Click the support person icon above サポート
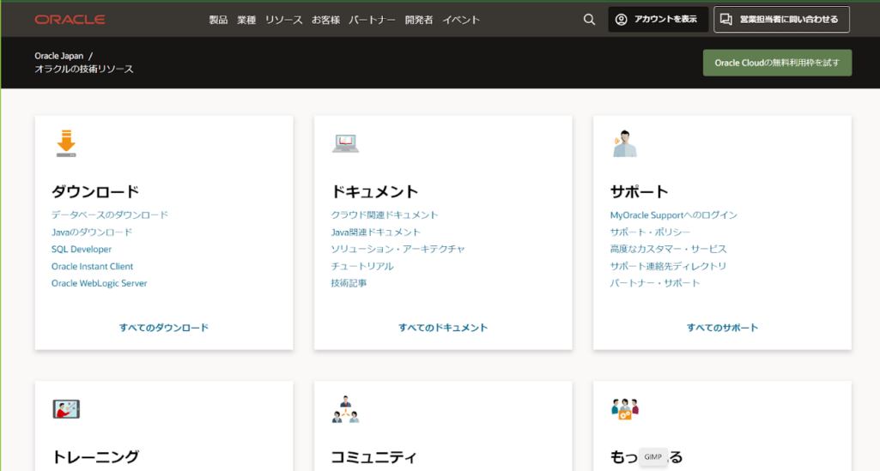Viewport: 880px width, 471px height. click(x=625, y=143)
